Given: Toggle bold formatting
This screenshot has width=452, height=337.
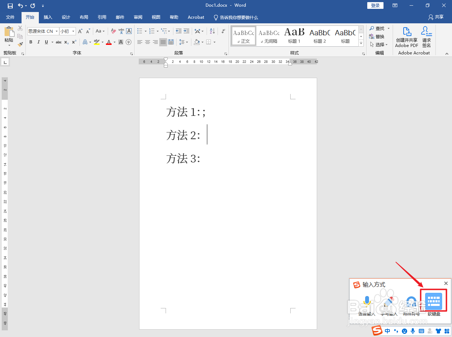Looking at the screenshot, I should tap(31, 42).
